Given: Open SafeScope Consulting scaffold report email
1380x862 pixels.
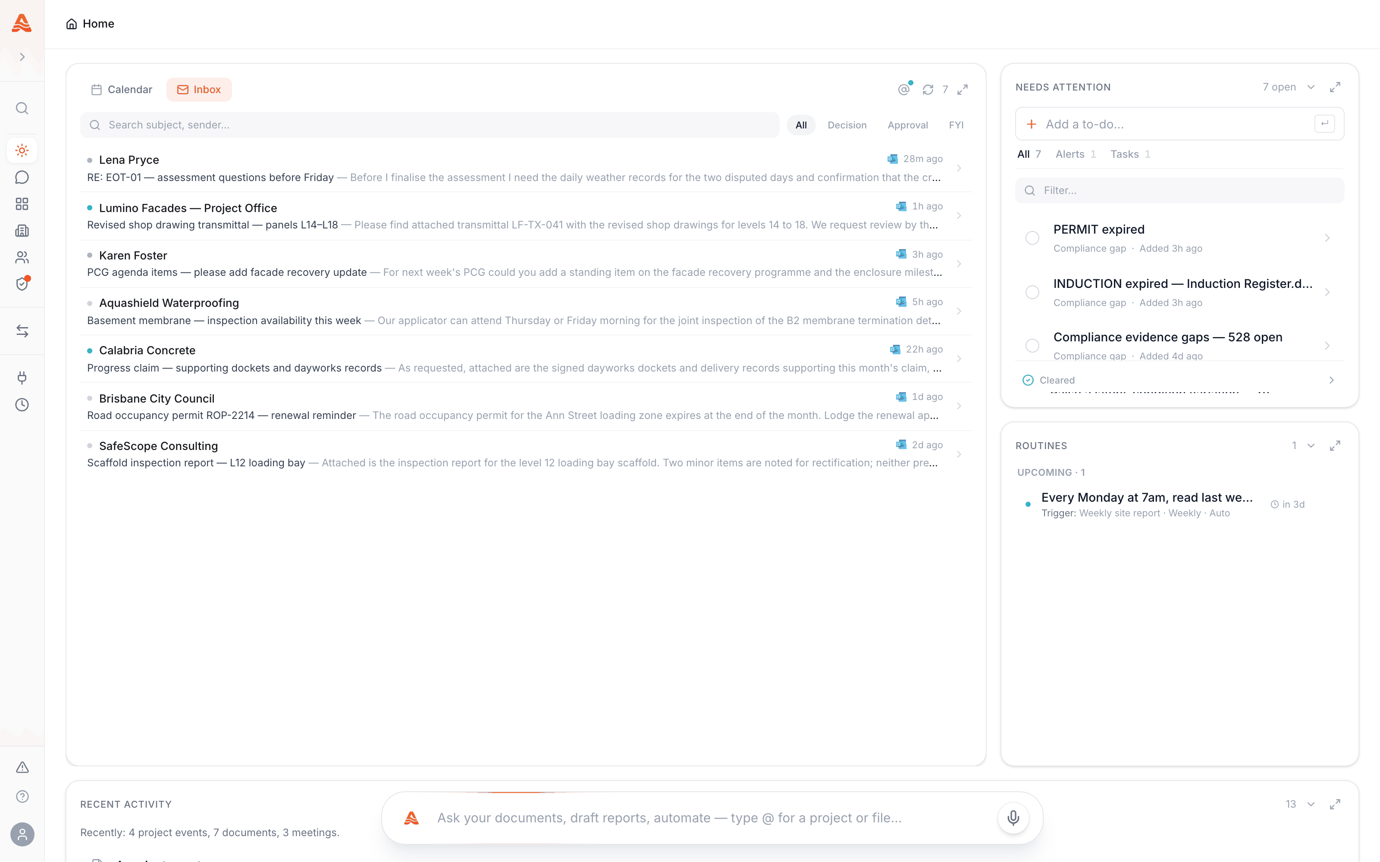Looking at the screenshot, I should coord(525,454).
